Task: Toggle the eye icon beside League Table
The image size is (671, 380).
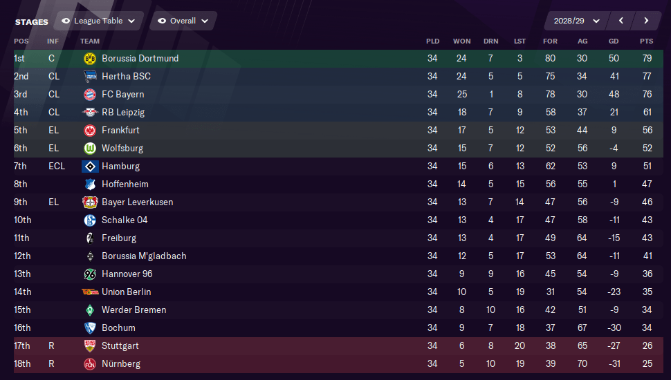Action: (66, 21)
